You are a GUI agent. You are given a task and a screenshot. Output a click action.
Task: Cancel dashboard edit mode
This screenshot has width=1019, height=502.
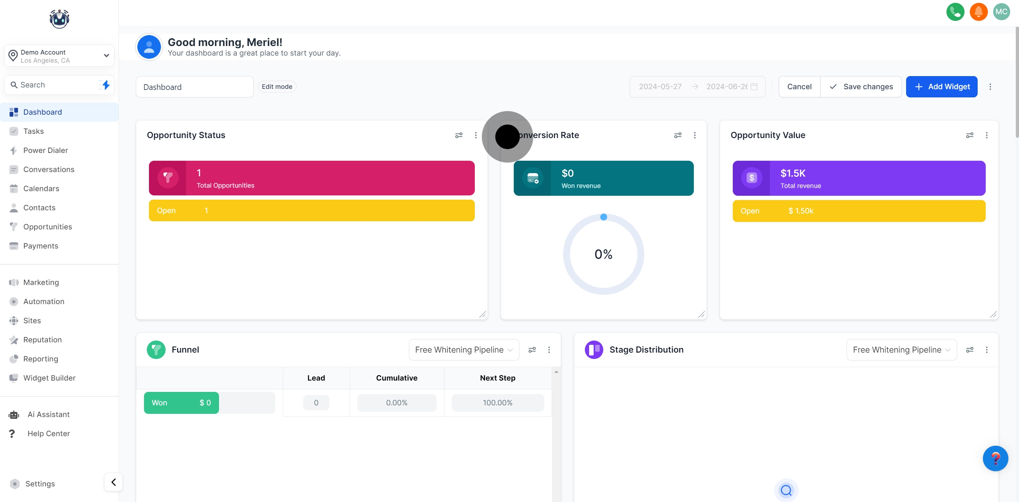point(799,87)
